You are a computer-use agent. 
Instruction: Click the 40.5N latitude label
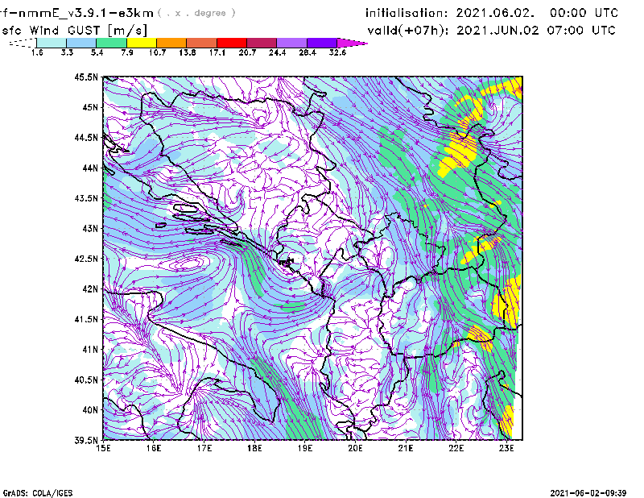[x=86, y=380]
